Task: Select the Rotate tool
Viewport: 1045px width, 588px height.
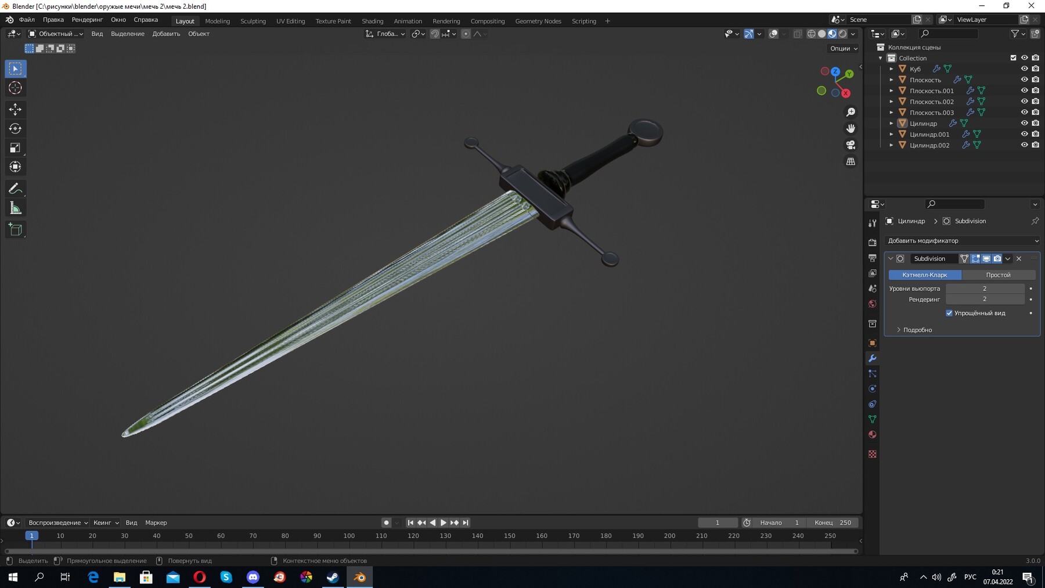Action: click(15, 128)
